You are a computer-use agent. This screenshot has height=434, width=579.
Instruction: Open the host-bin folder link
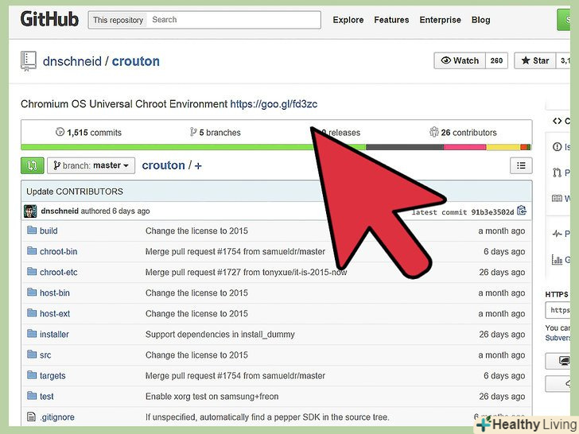pos(55,293)
